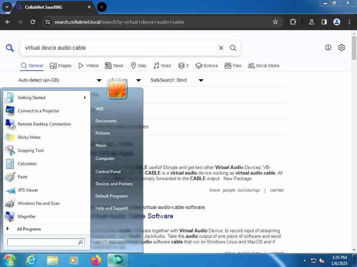Switch to the Music search tab
Viewport: 357px width, 267px height.
pos(162,66)
